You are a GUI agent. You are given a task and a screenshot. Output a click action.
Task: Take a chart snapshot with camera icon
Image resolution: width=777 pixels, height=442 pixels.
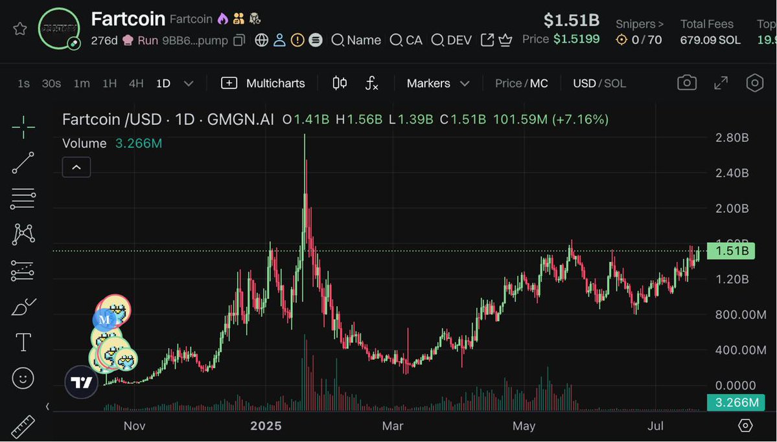687,83
